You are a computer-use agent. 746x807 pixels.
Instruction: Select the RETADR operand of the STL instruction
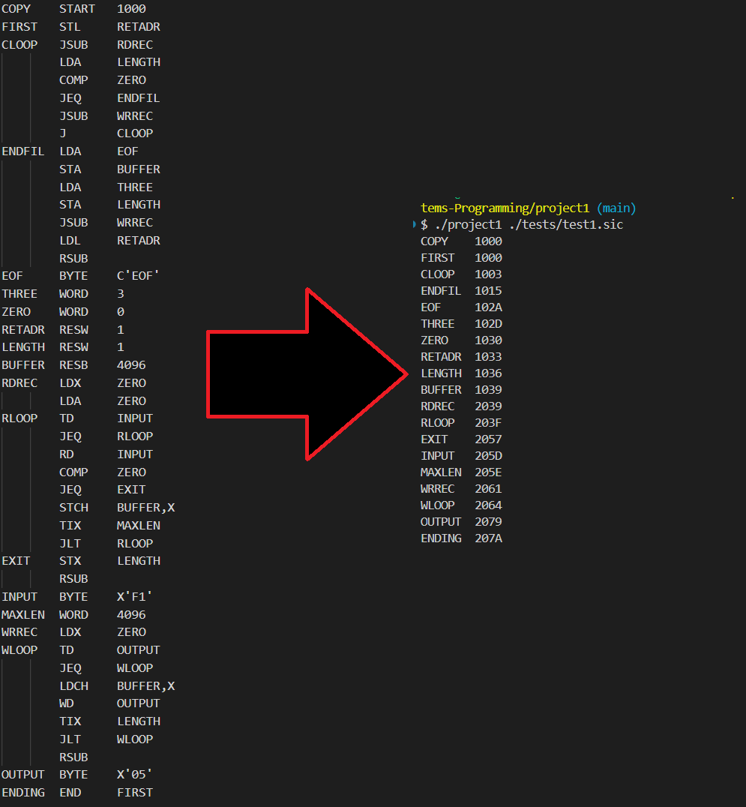[x=139, y=27]
